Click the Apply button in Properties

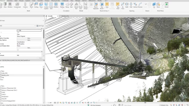coord(41,58)
